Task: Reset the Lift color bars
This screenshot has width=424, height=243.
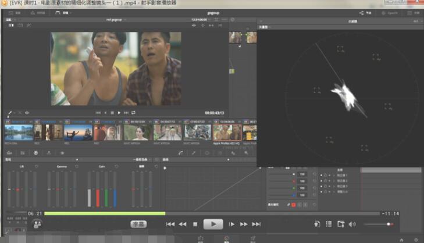Action: [37, 166]
